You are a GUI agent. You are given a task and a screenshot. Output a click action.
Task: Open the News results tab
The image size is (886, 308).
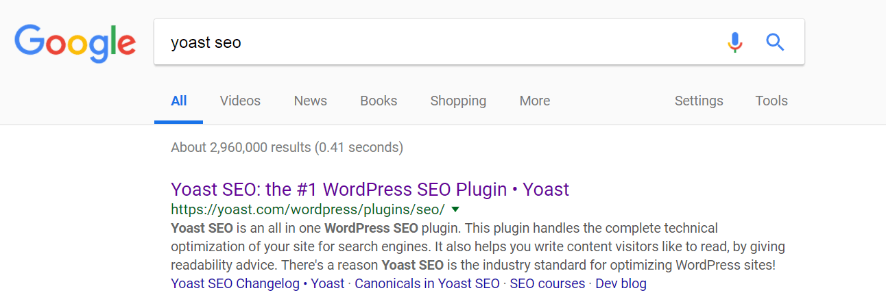(x=310, y=101)
